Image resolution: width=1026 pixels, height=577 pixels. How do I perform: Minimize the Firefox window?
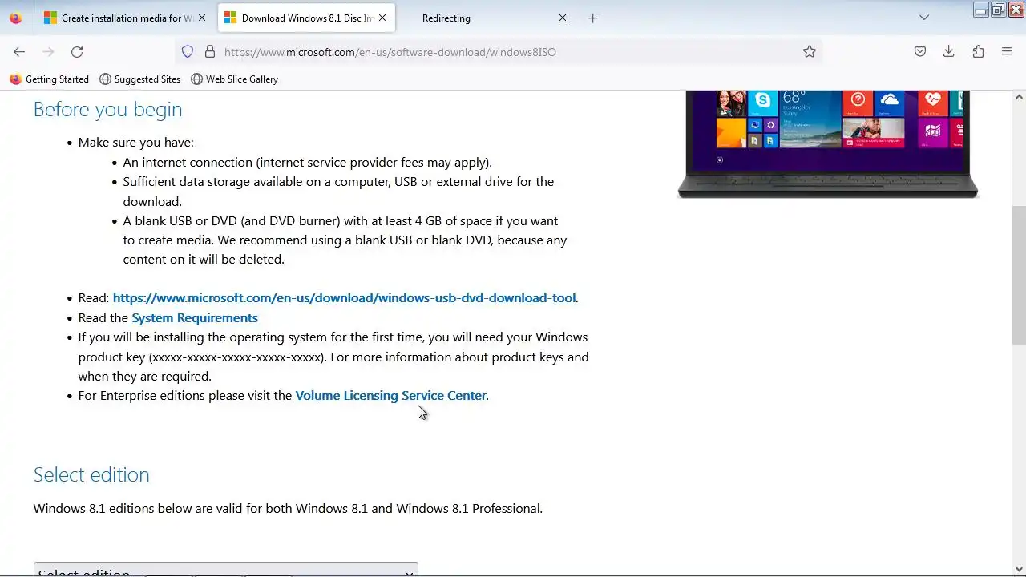[x=980, y=10]
